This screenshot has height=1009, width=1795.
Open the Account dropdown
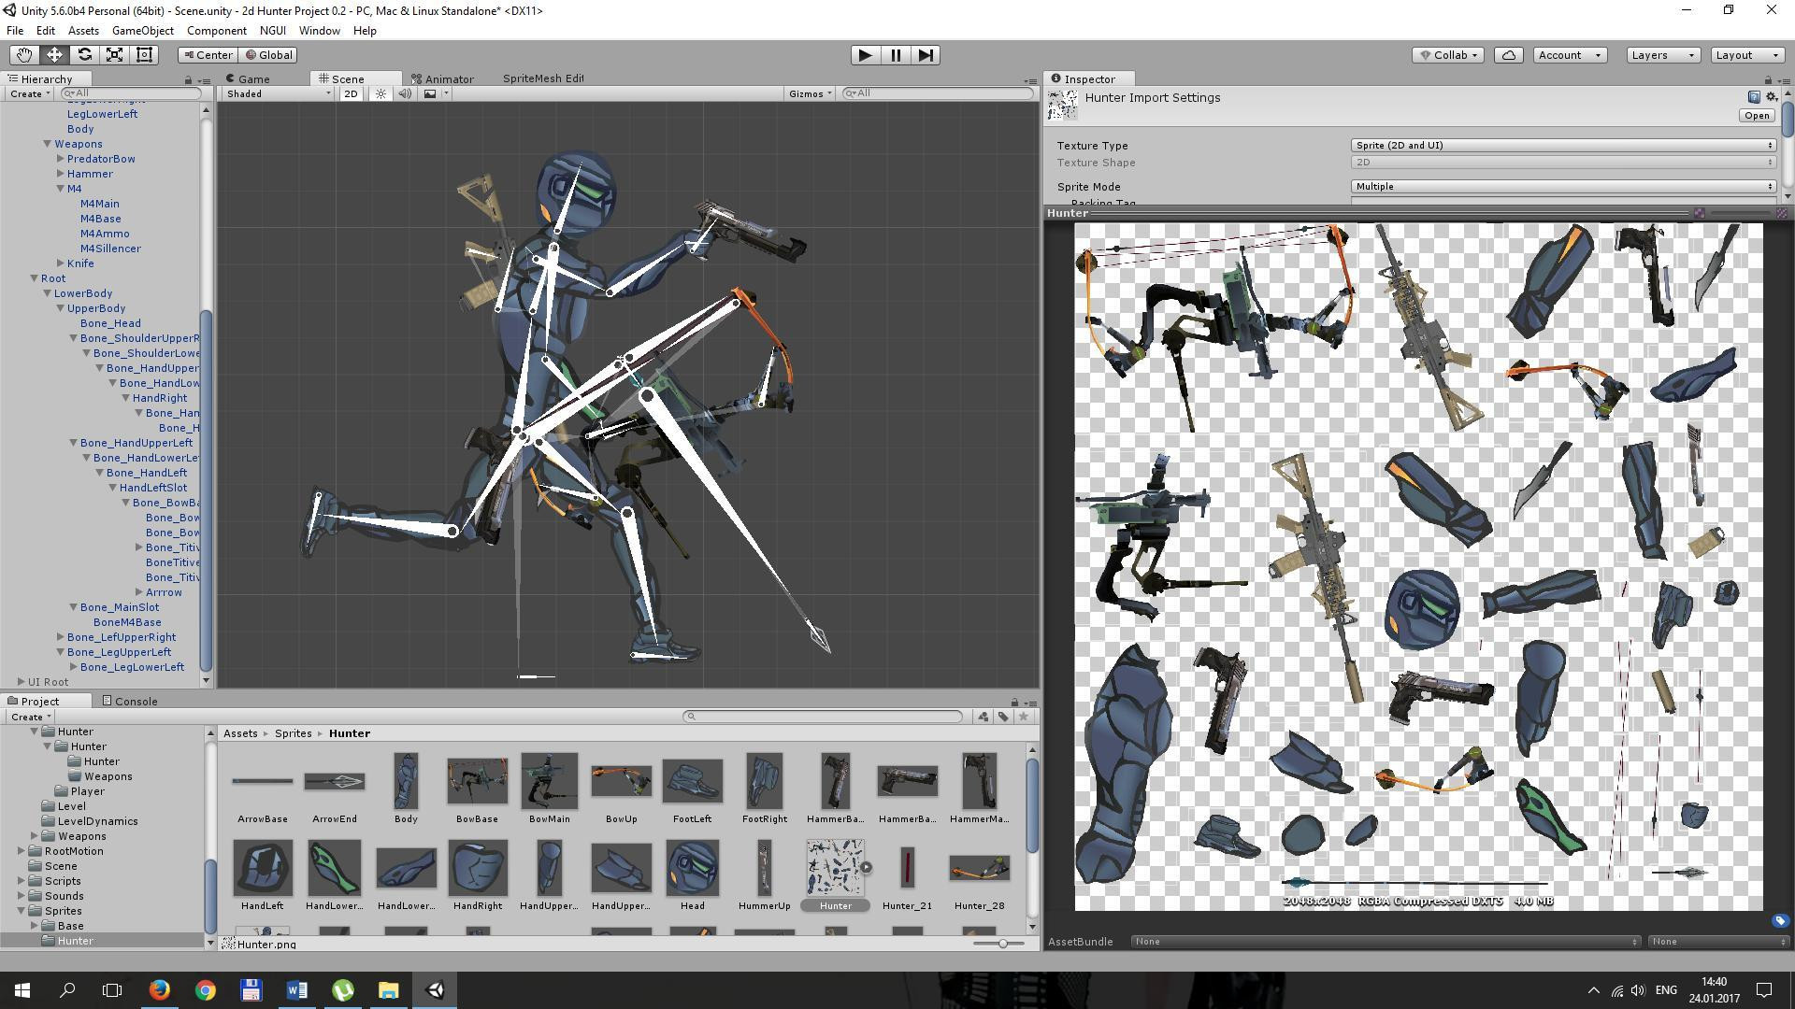pyautogui.click(x=1570, y=55)
